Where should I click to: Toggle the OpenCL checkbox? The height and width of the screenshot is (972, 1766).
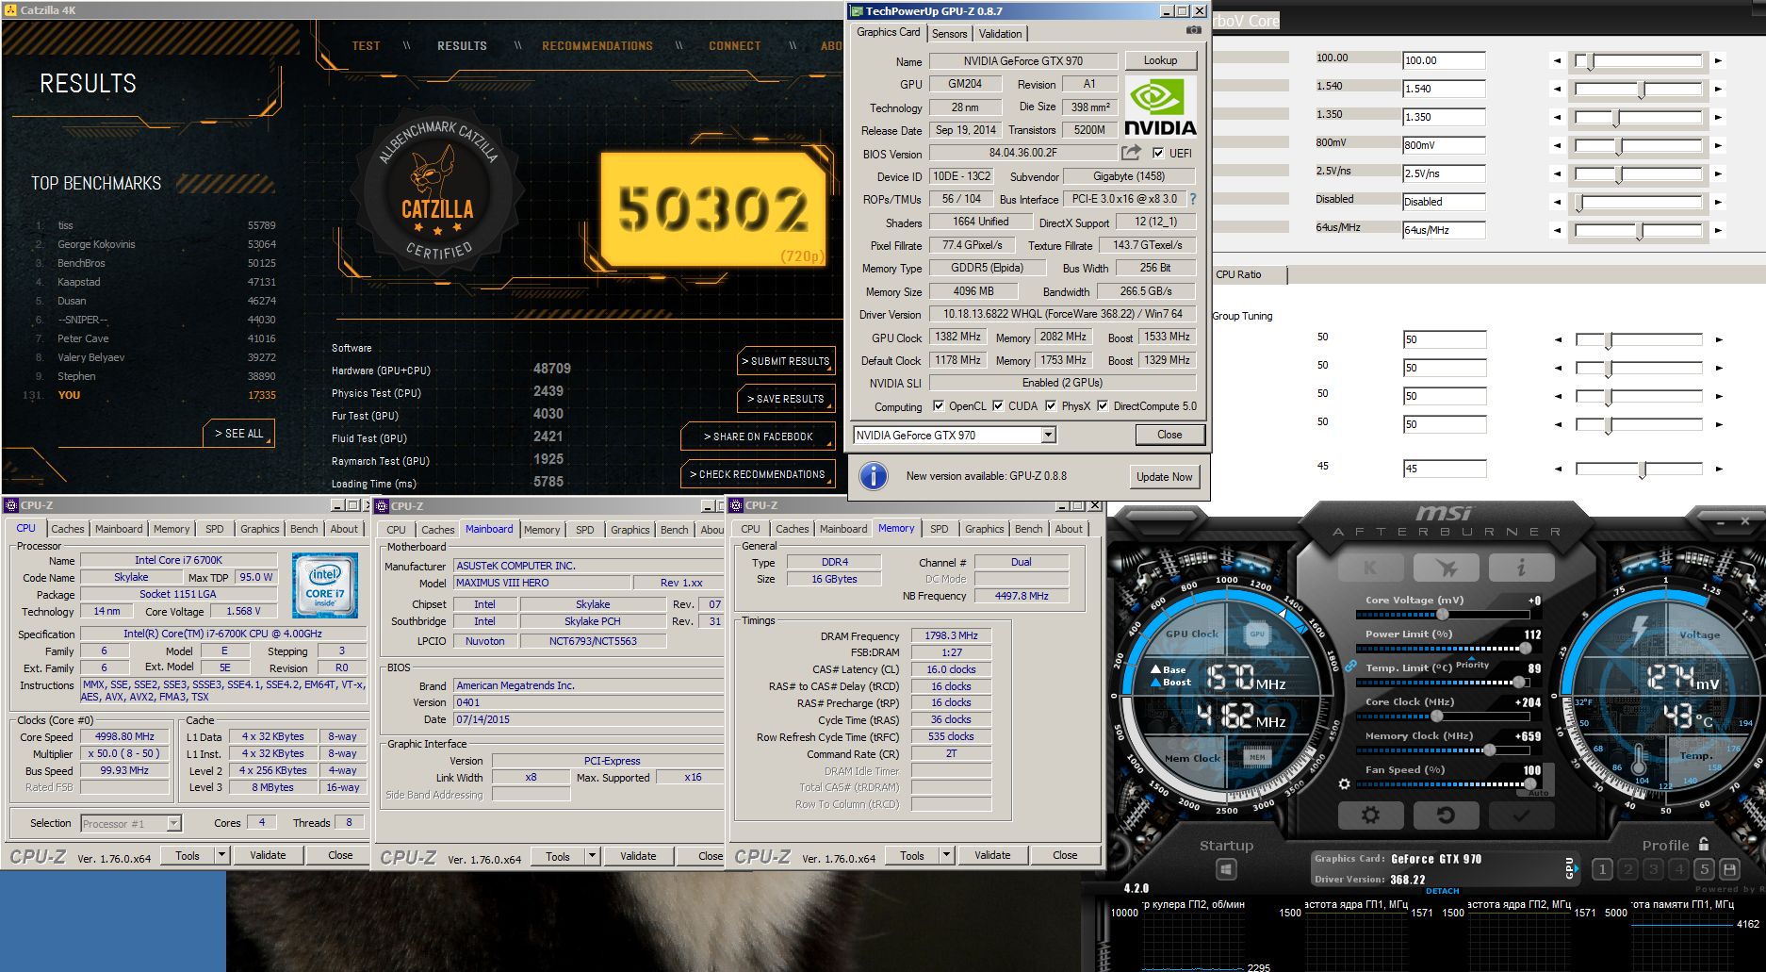pos(939,406)
